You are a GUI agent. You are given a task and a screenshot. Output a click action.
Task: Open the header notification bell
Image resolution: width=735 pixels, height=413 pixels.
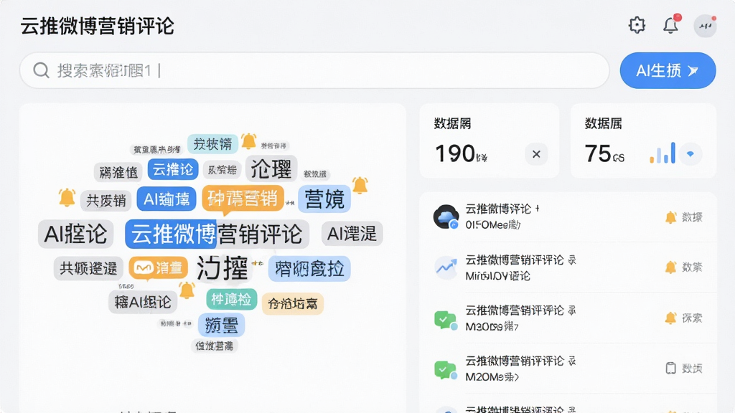pyautogui.click(x=671, y=24)
